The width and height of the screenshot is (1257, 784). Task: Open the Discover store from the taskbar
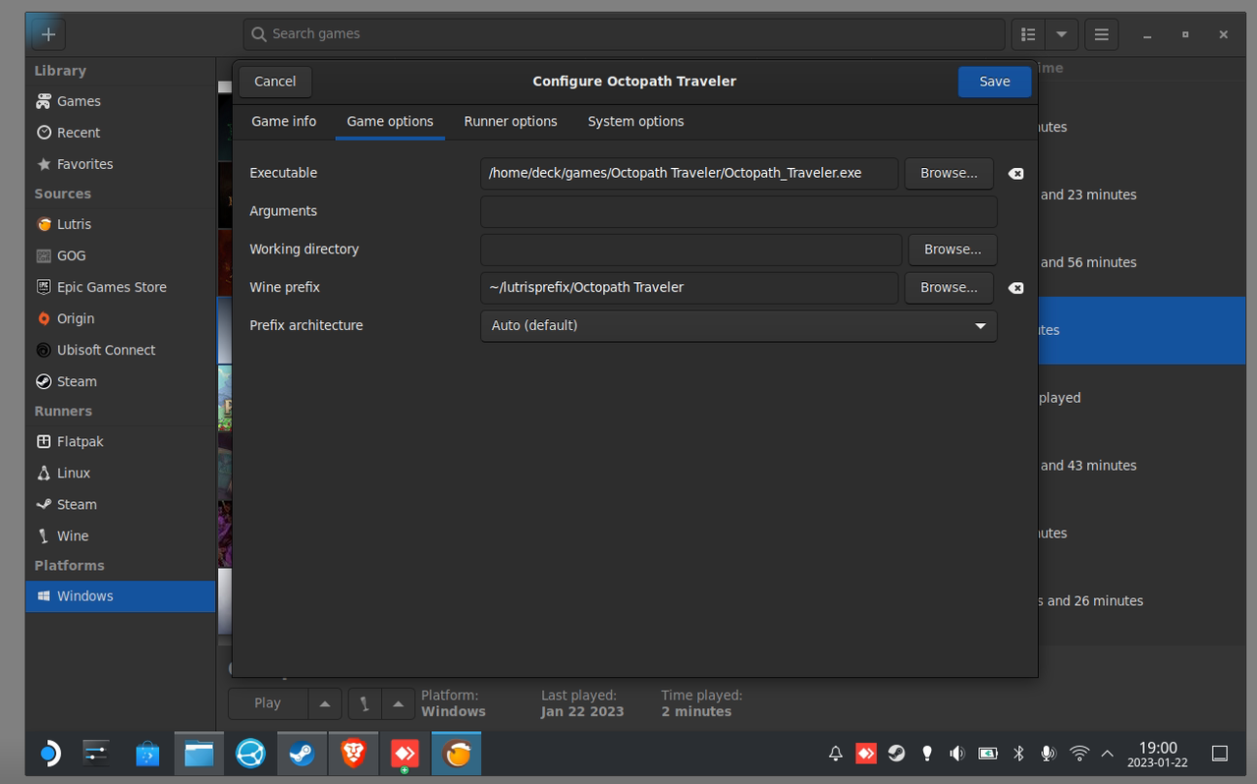(147, 754)
